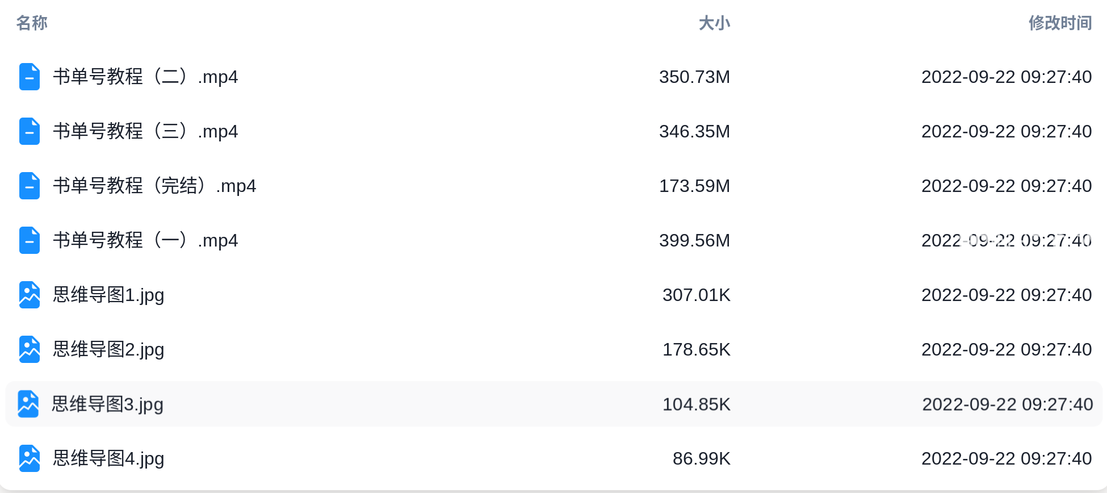Click the file icon beside 书单号教程（三）.mp4
The height and width of the screenshot is (493, 1107).
30,131
